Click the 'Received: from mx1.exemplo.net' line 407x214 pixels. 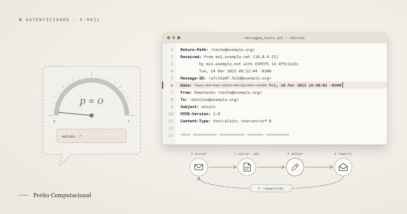tap(229, 57)
